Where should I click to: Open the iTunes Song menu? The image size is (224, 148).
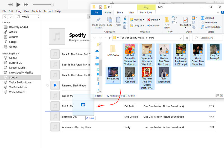point(18,11)
